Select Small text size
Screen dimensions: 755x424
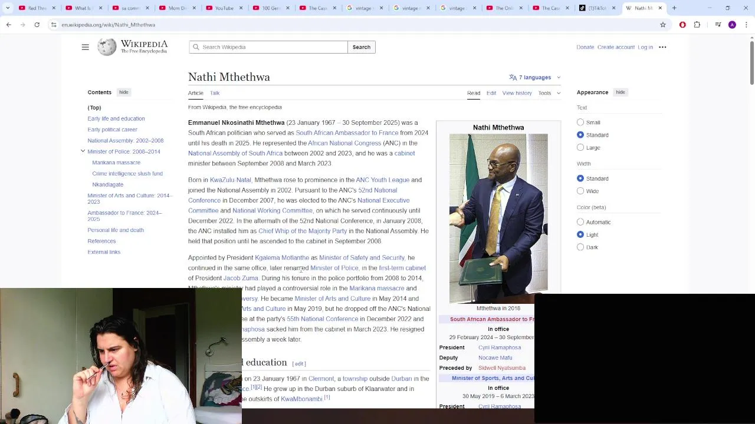point(580,122)
